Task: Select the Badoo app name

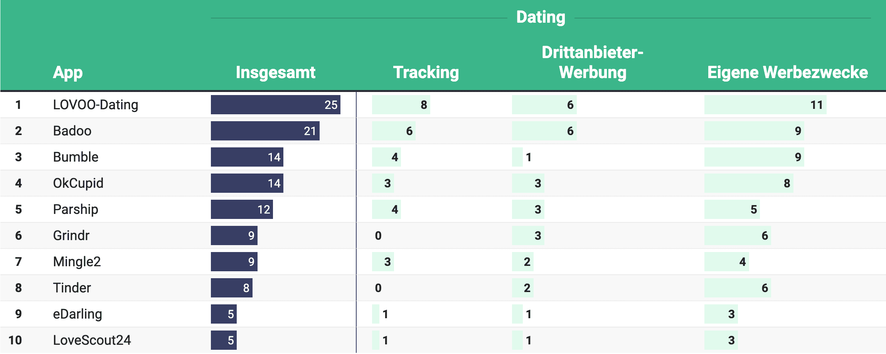Action: pyautogui.click(x=72, y=131)
